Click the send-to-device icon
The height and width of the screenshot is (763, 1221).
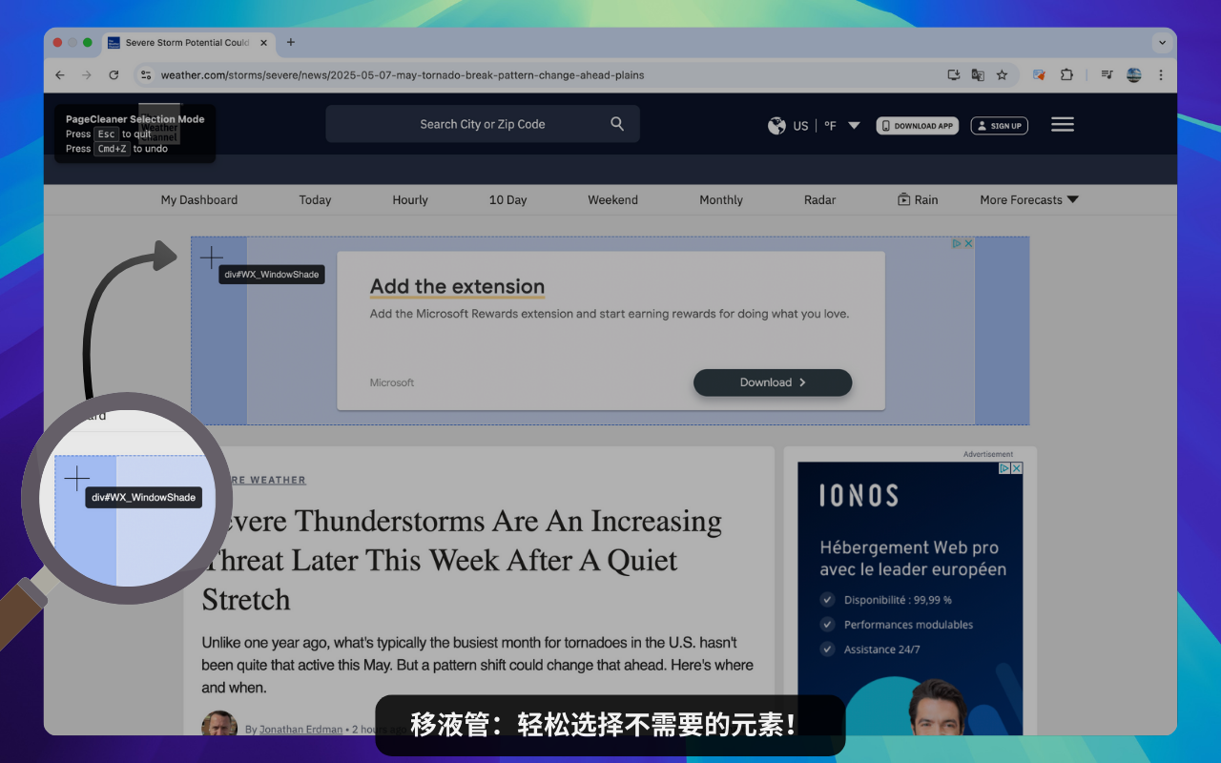point(951,74)
